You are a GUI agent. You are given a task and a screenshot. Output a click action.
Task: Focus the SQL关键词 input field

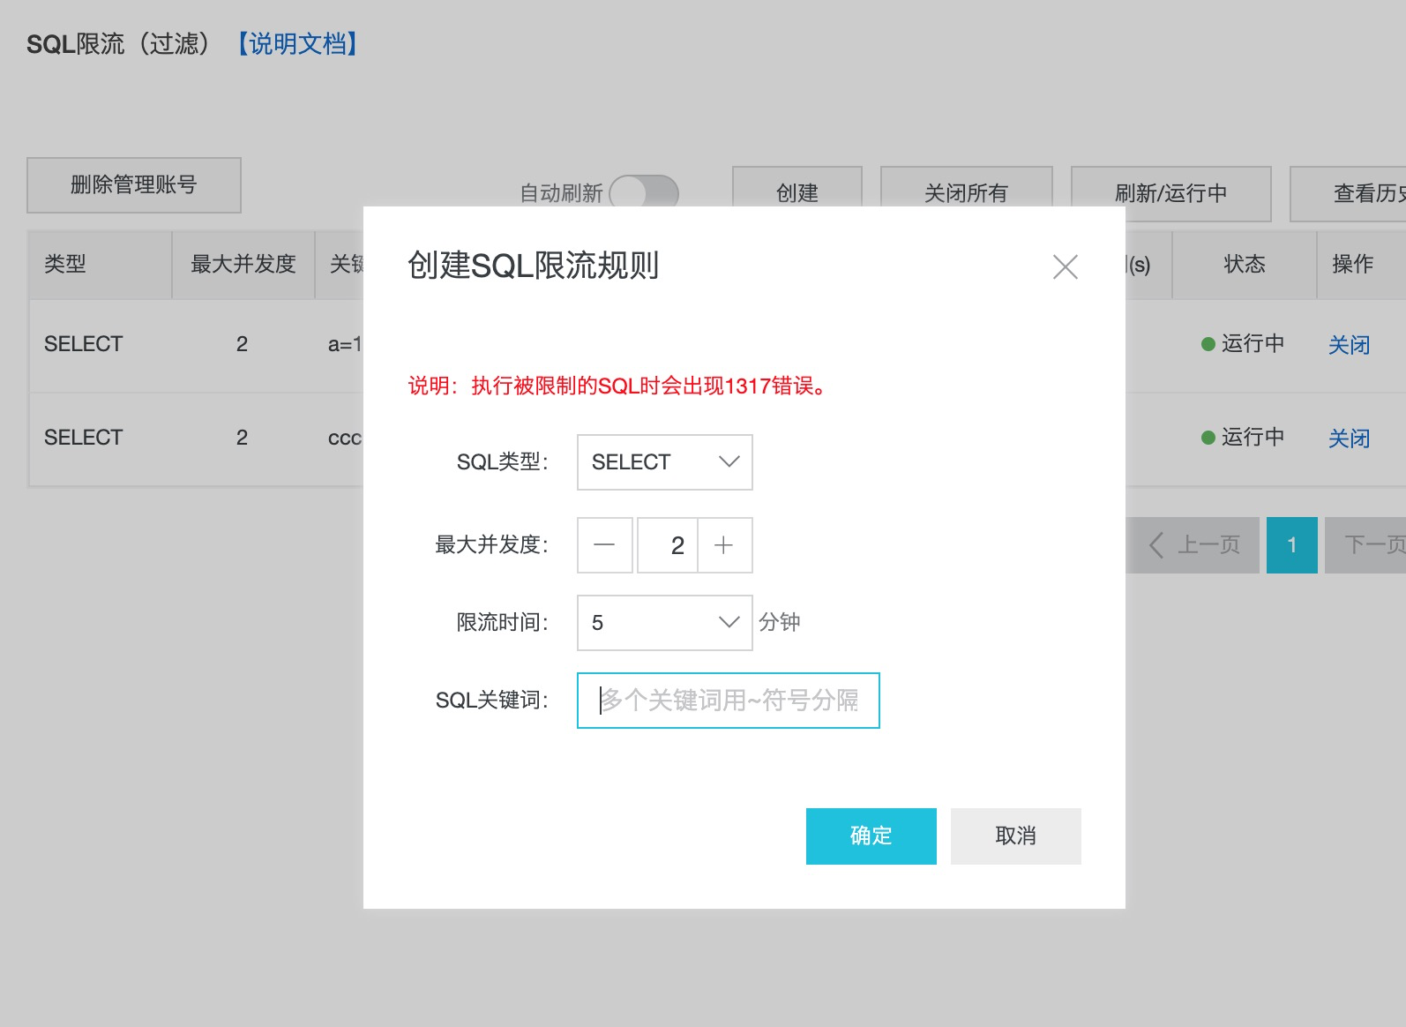[x=729, y=701]
